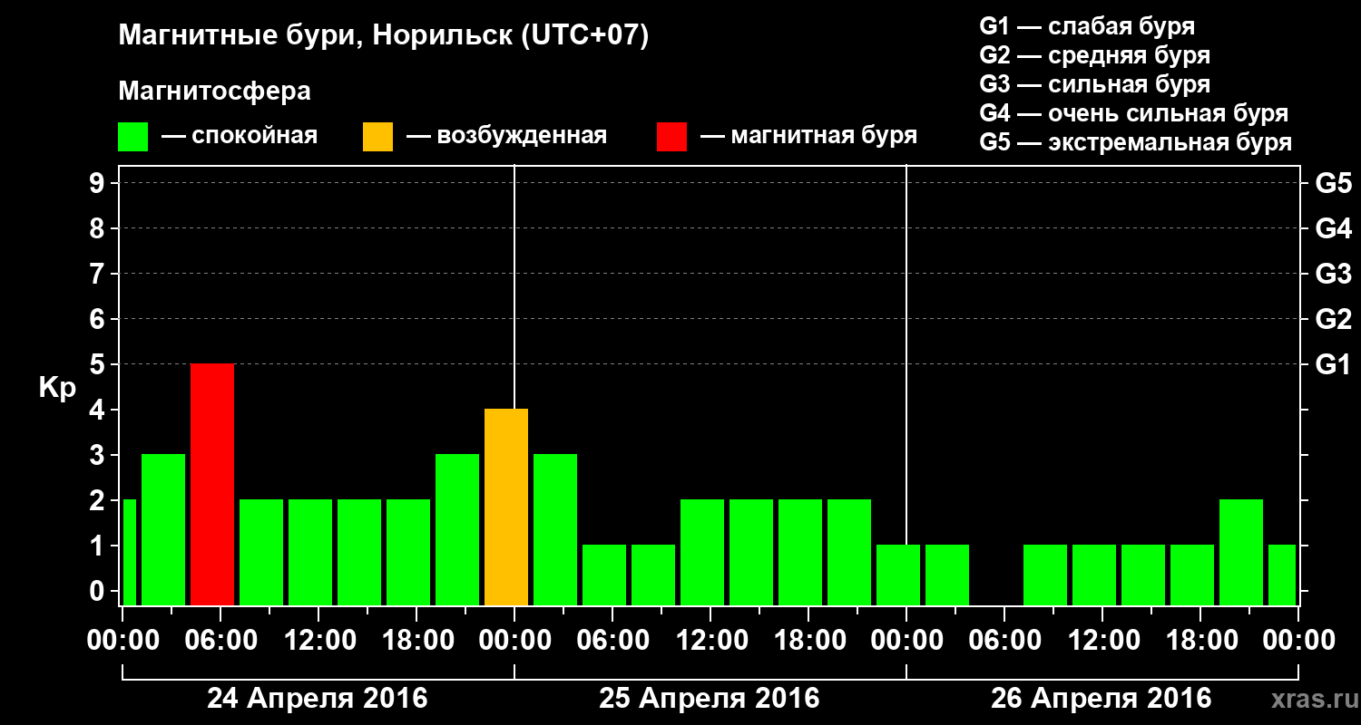Screen dimensions: 1361x725
Task: Click the green Kp 3 bar before red bar
Action: tap(163, 529)
